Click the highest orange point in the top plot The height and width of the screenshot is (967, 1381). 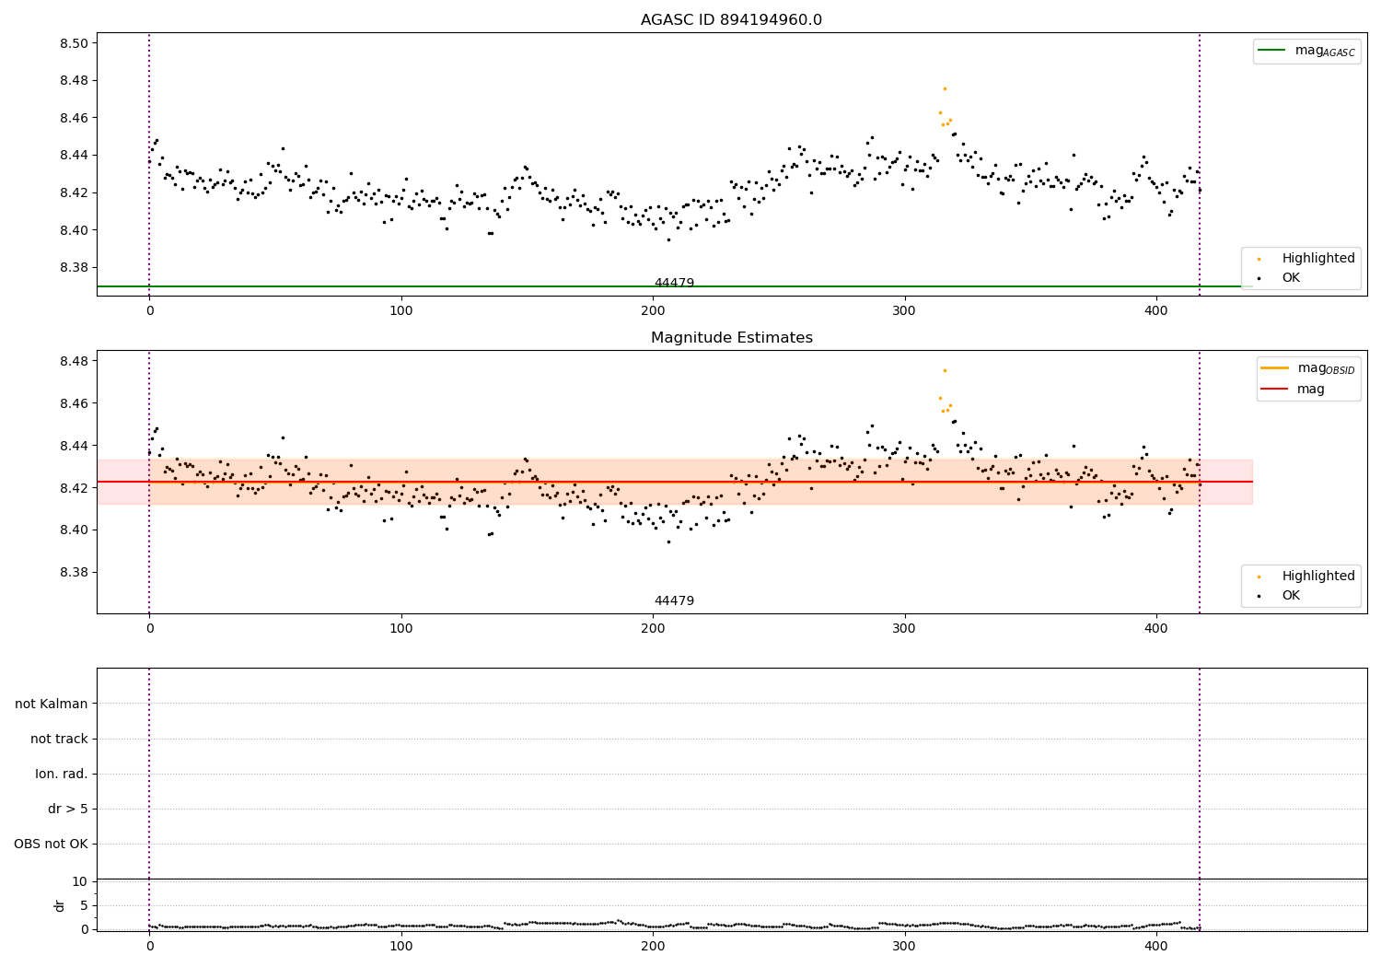945,88
